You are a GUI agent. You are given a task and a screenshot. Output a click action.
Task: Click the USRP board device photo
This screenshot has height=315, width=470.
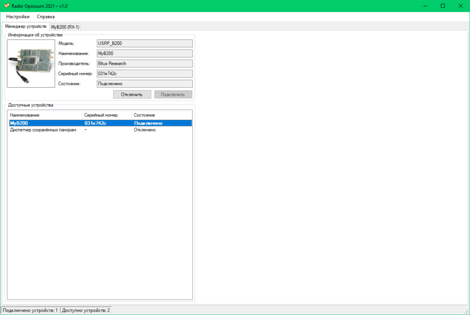[x=31, y=63]
